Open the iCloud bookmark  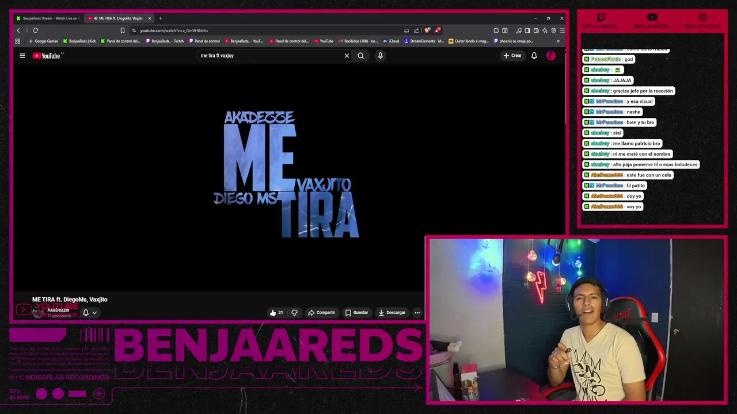point(391,41)
